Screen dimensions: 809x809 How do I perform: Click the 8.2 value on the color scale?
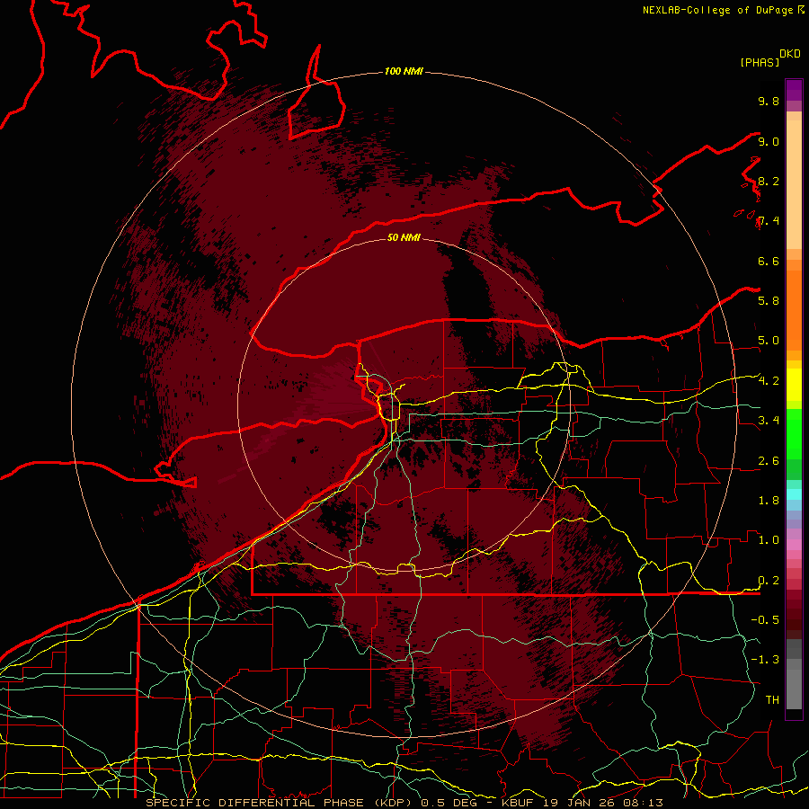coord(769,181)
